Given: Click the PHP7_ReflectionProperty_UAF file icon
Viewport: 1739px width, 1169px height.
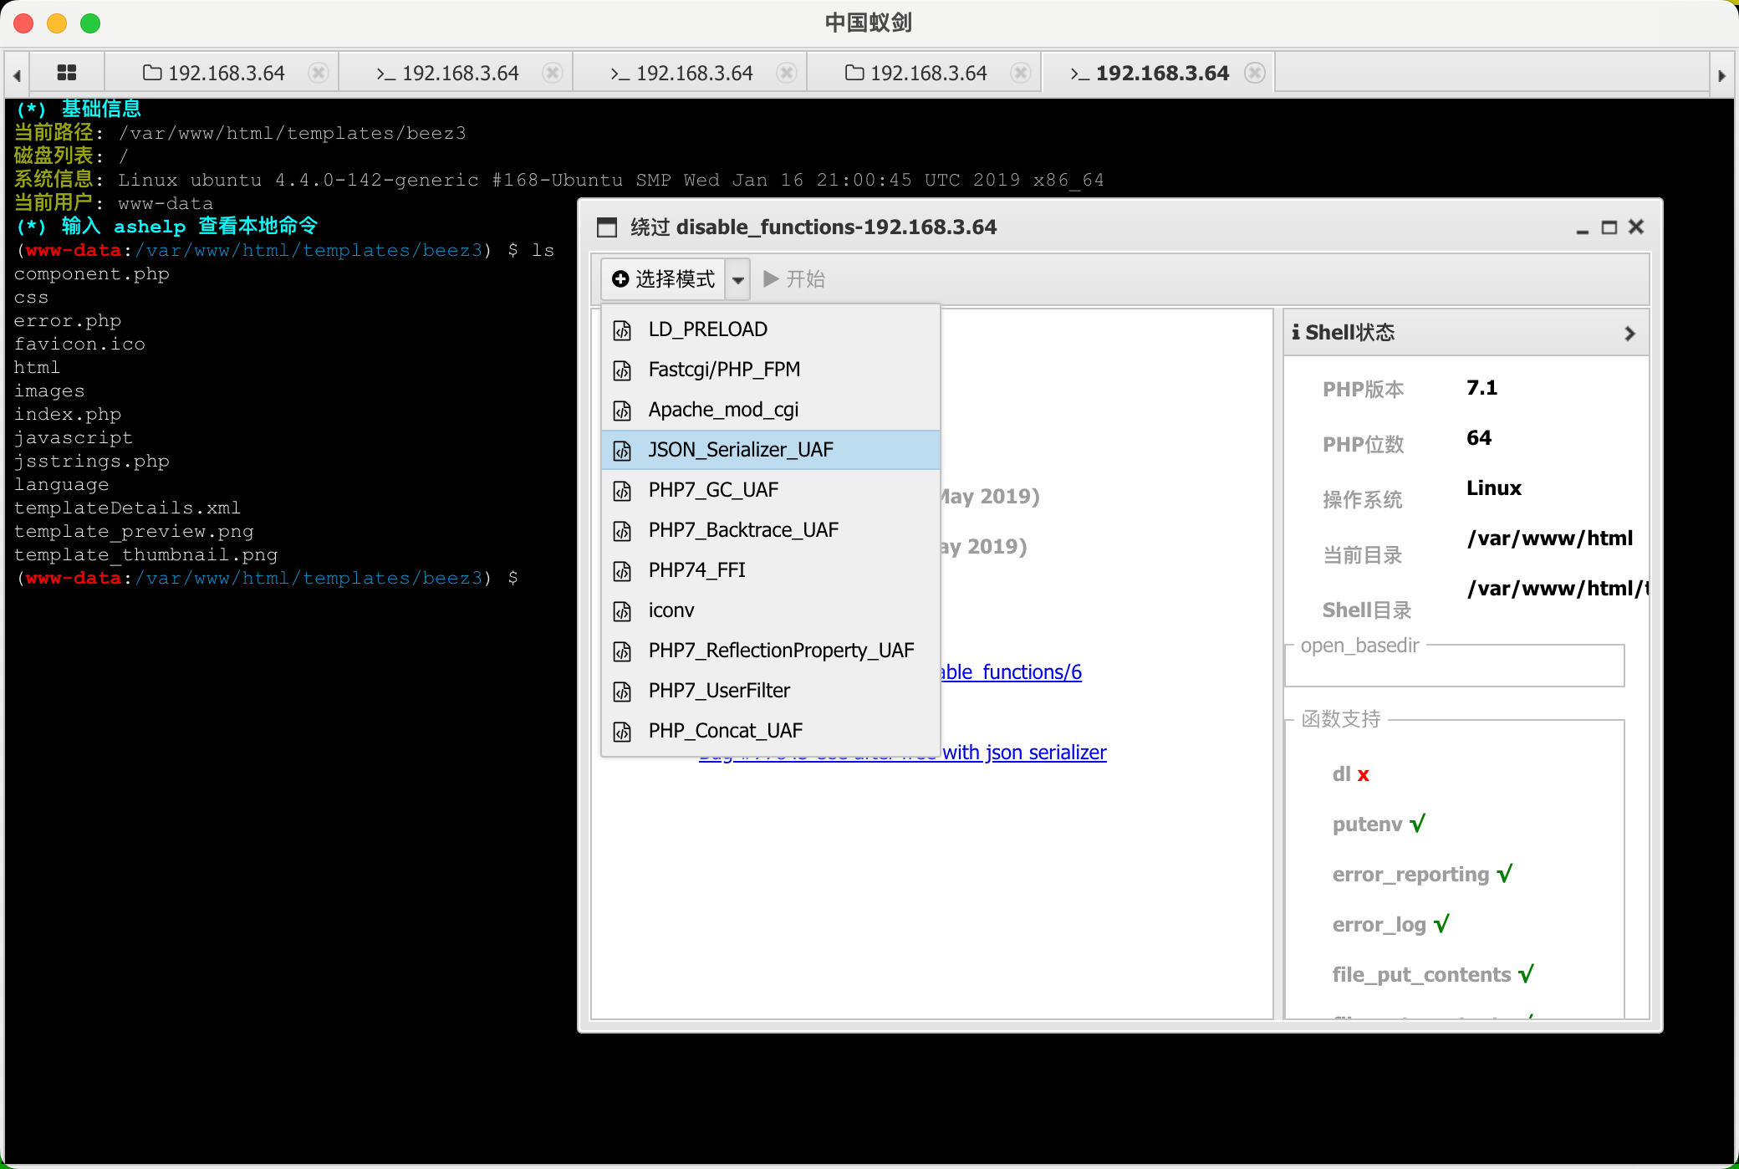Looking at the screenshot, I should click(623, 651).
